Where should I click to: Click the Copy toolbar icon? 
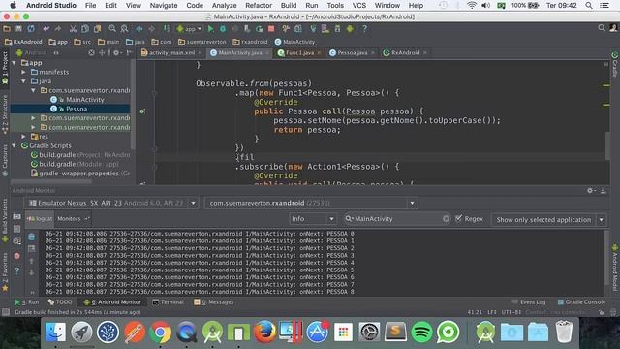(85, 29)
